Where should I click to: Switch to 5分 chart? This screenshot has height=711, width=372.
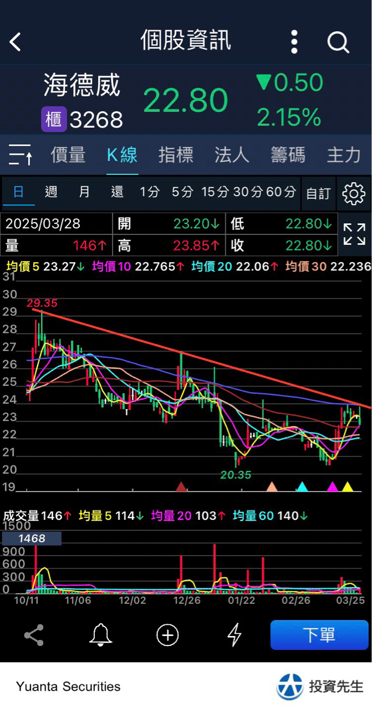[x=182, y=192]
